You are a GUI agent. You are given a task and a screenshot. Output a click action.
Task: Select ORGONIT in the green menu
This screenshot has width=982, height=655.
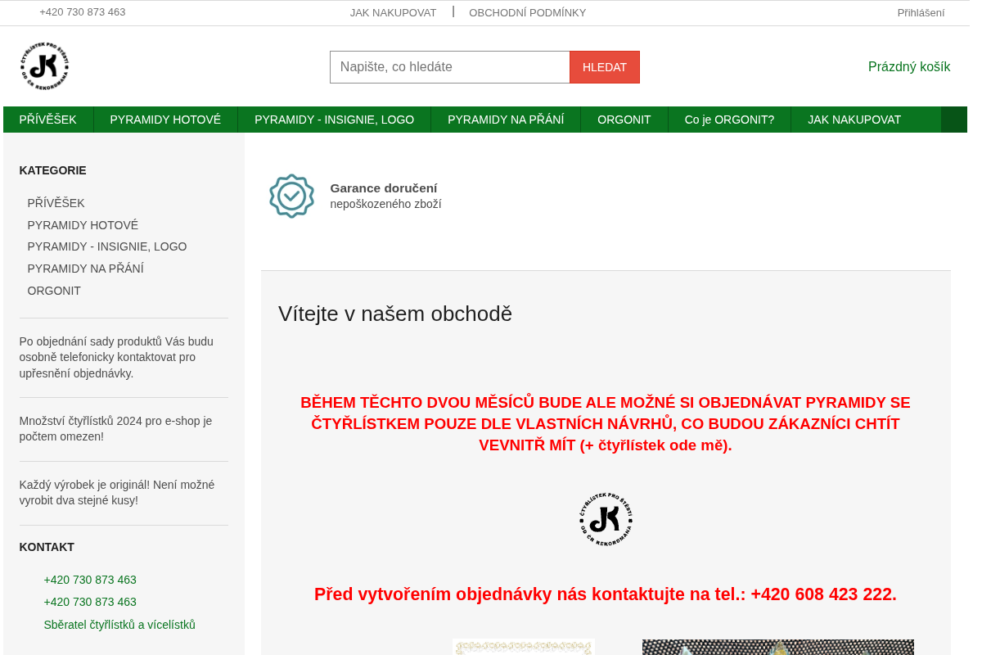(624, 120)
